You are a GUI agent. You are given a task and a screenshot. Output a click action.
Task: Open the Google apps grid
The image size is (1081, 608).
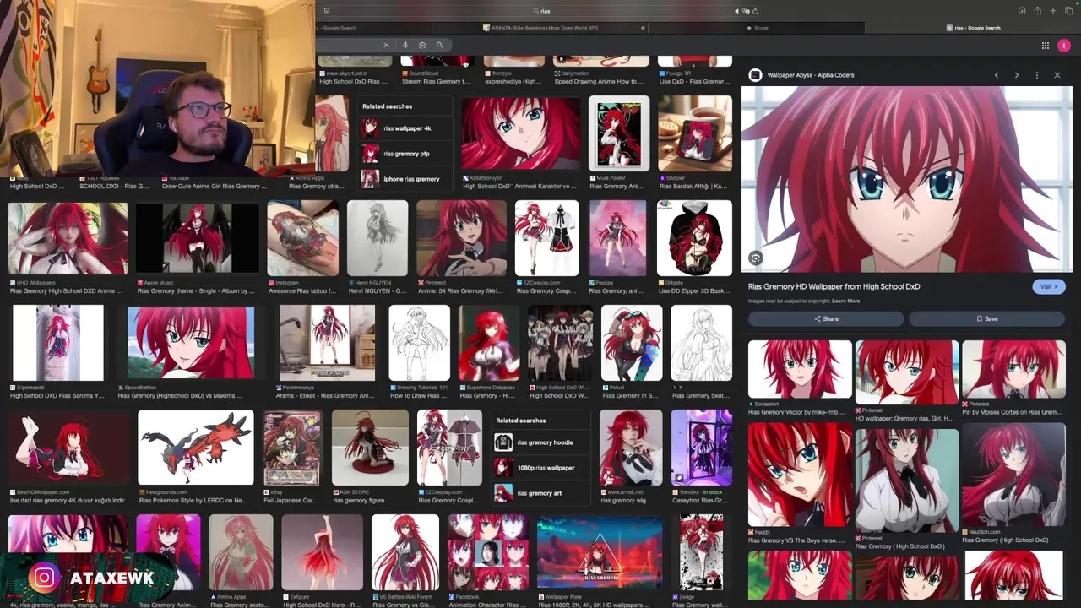pos(1045,46)
